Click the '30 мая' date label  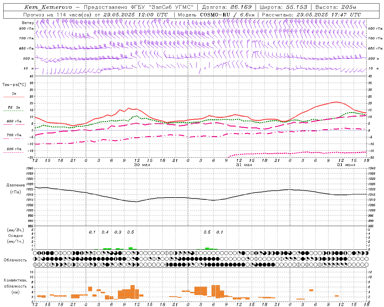tap(142, 165)
